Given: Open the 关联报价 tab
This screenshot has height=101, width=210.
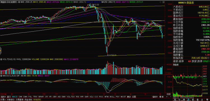Looking at the screenshot, I should (11, 99).
